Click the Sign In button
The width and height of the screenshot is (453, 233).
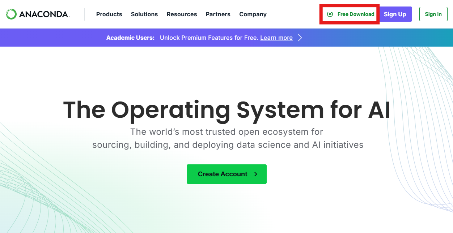pos(433,14)
